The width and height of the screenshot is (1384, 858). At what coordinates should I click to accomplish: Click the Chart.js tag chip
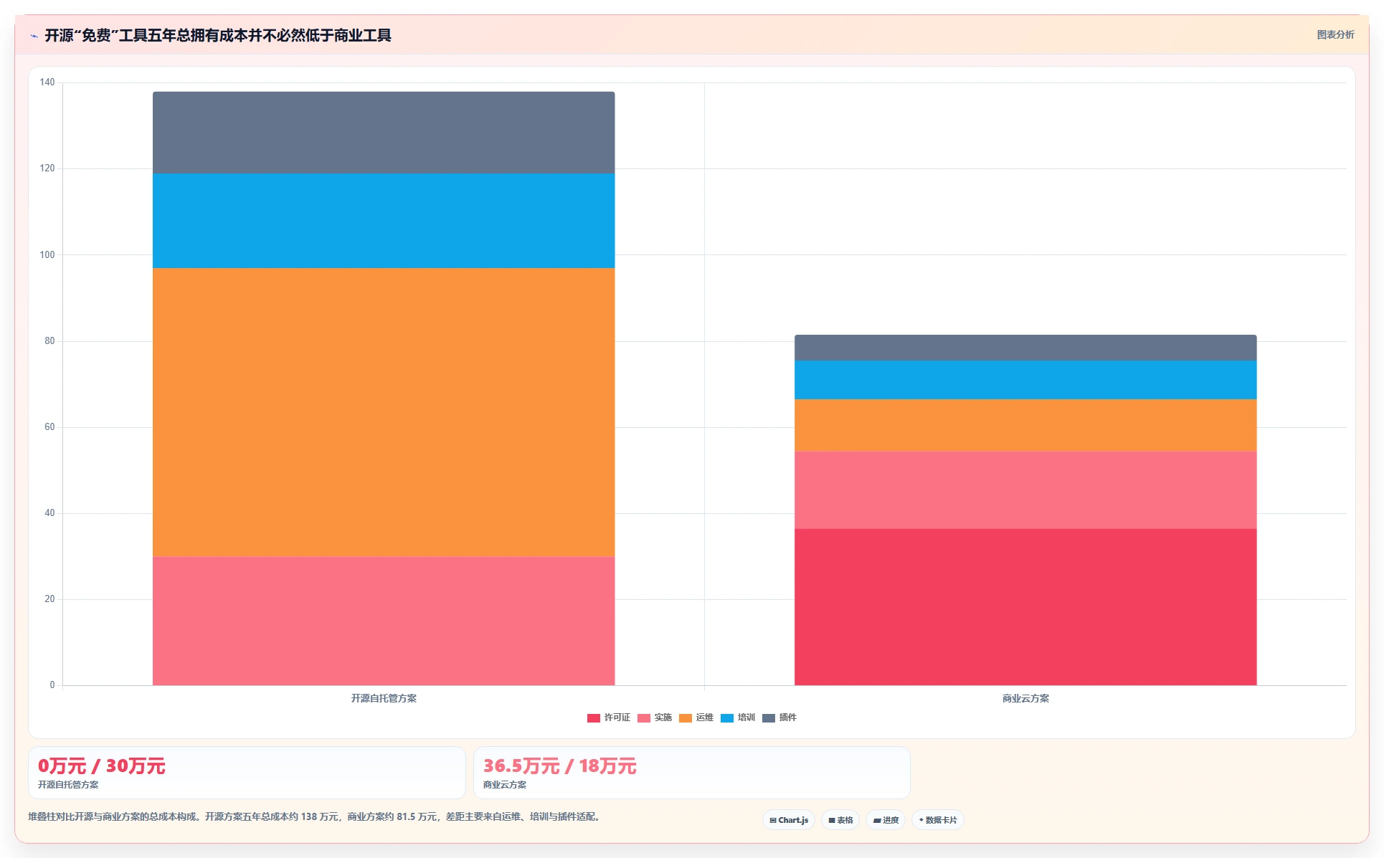coord(788,820)
